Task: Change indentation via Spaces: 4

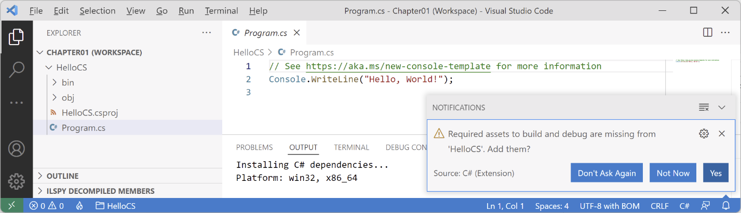Action: point(552,206)
